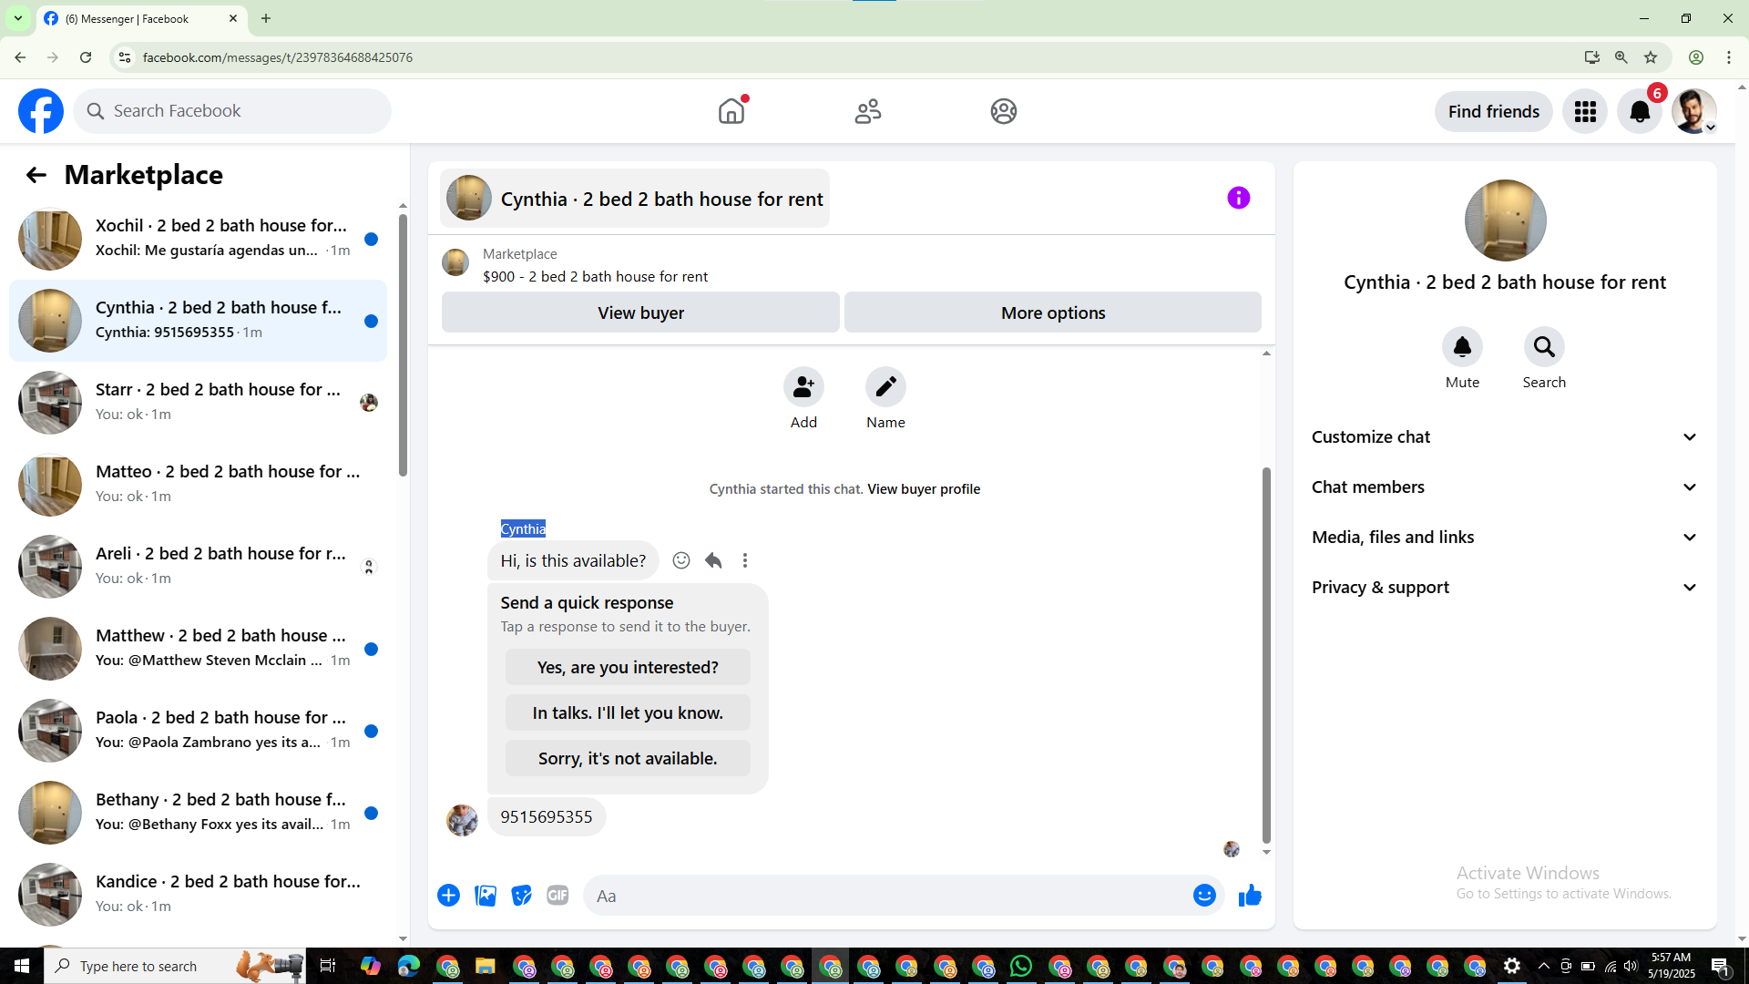Viewport: 1749px width, 984px height.
Task: Mute this conversation with bell icon
Action: point(1462,347)
